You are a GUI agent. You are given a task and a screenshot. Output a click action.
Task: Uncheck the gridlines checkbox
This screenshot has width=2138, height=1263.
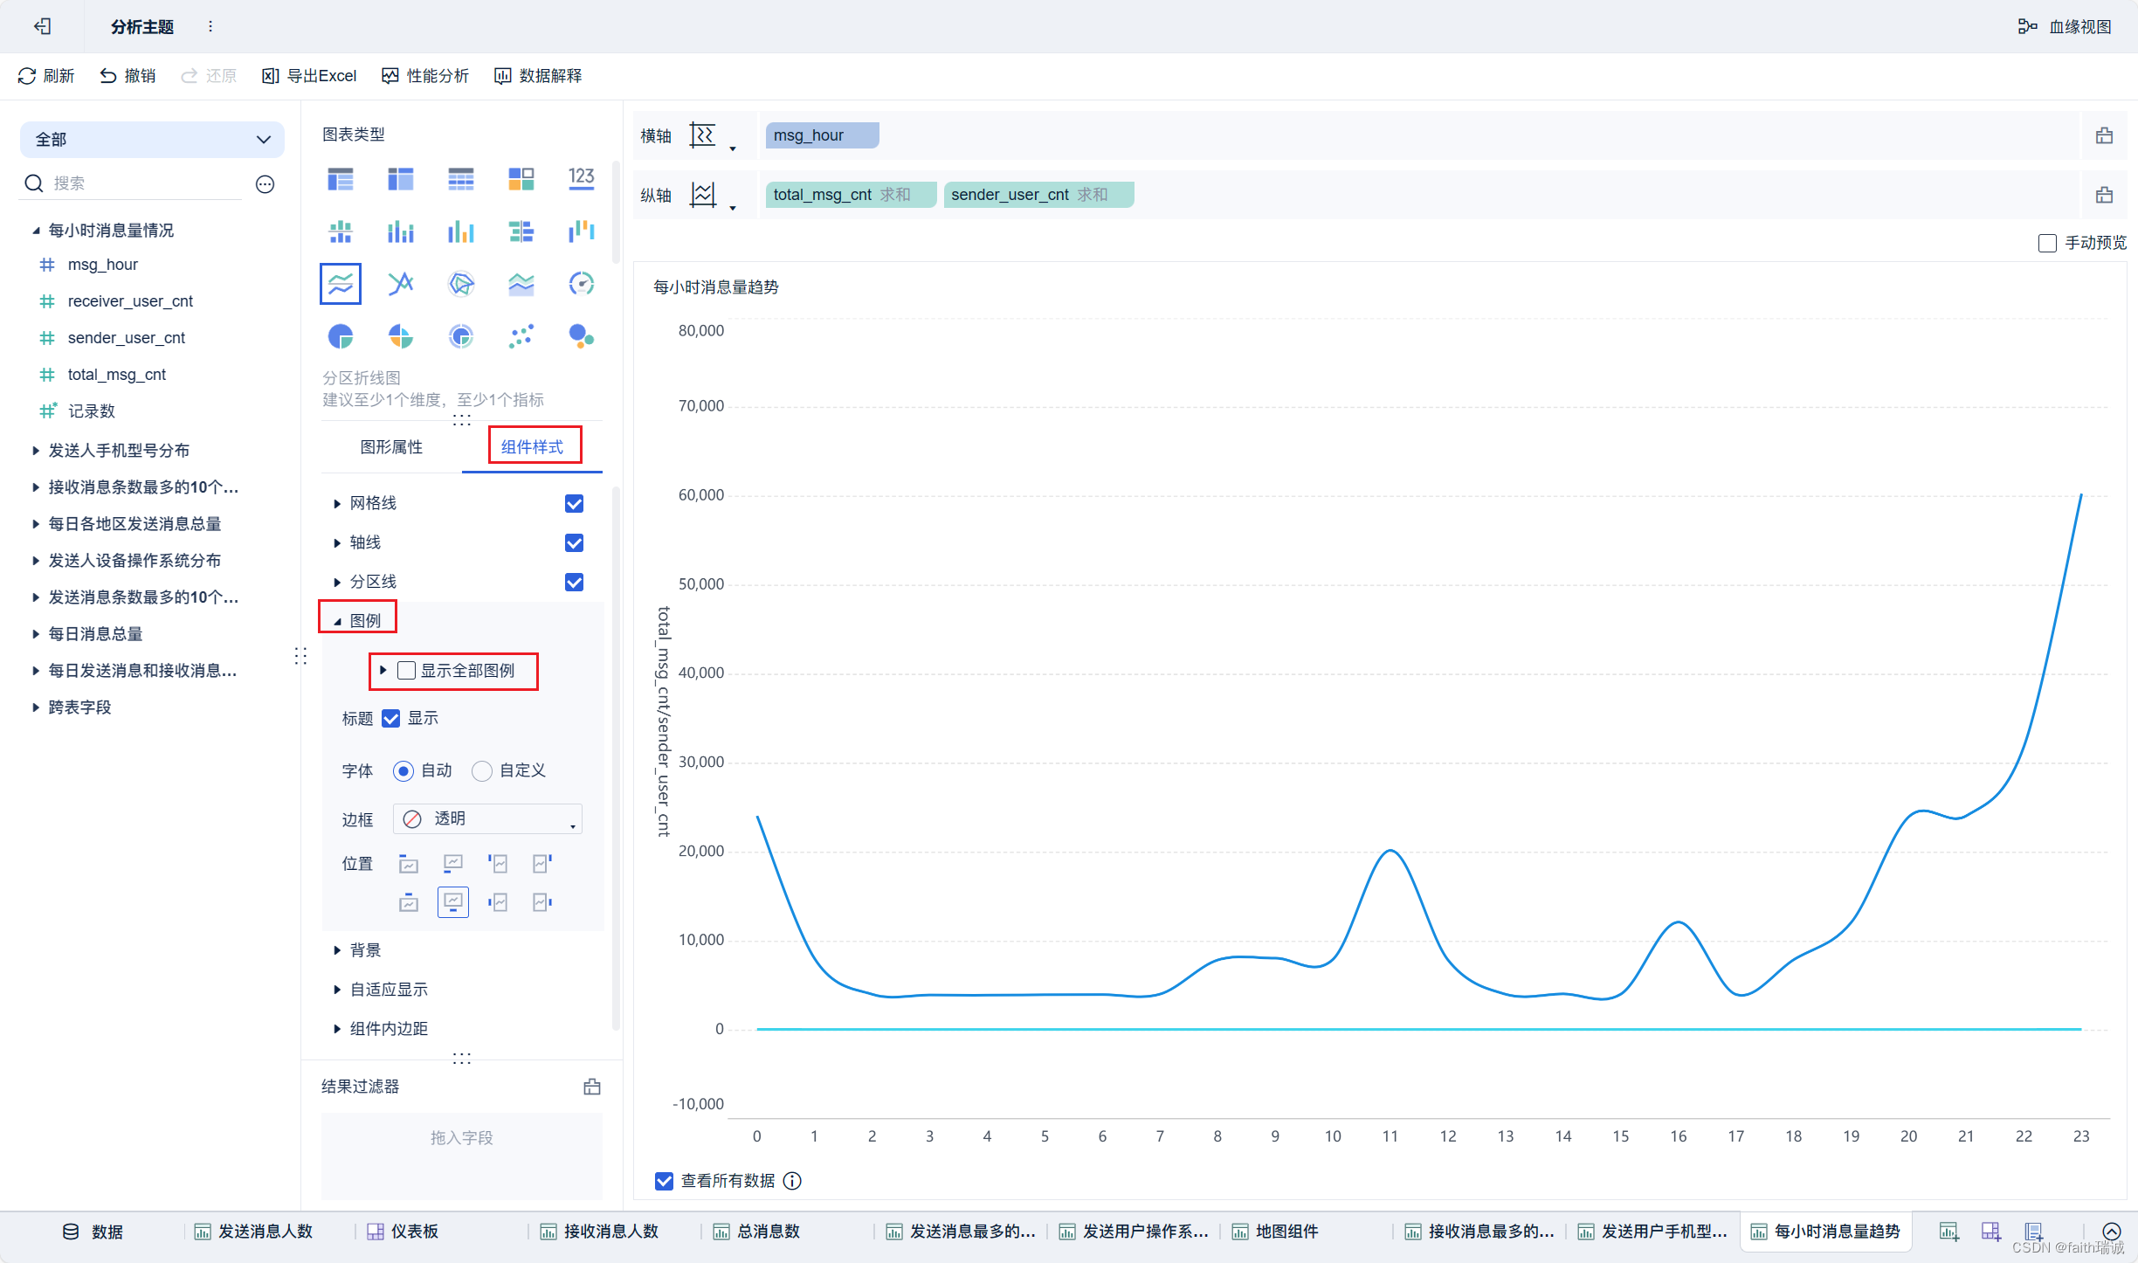(574, 504)
